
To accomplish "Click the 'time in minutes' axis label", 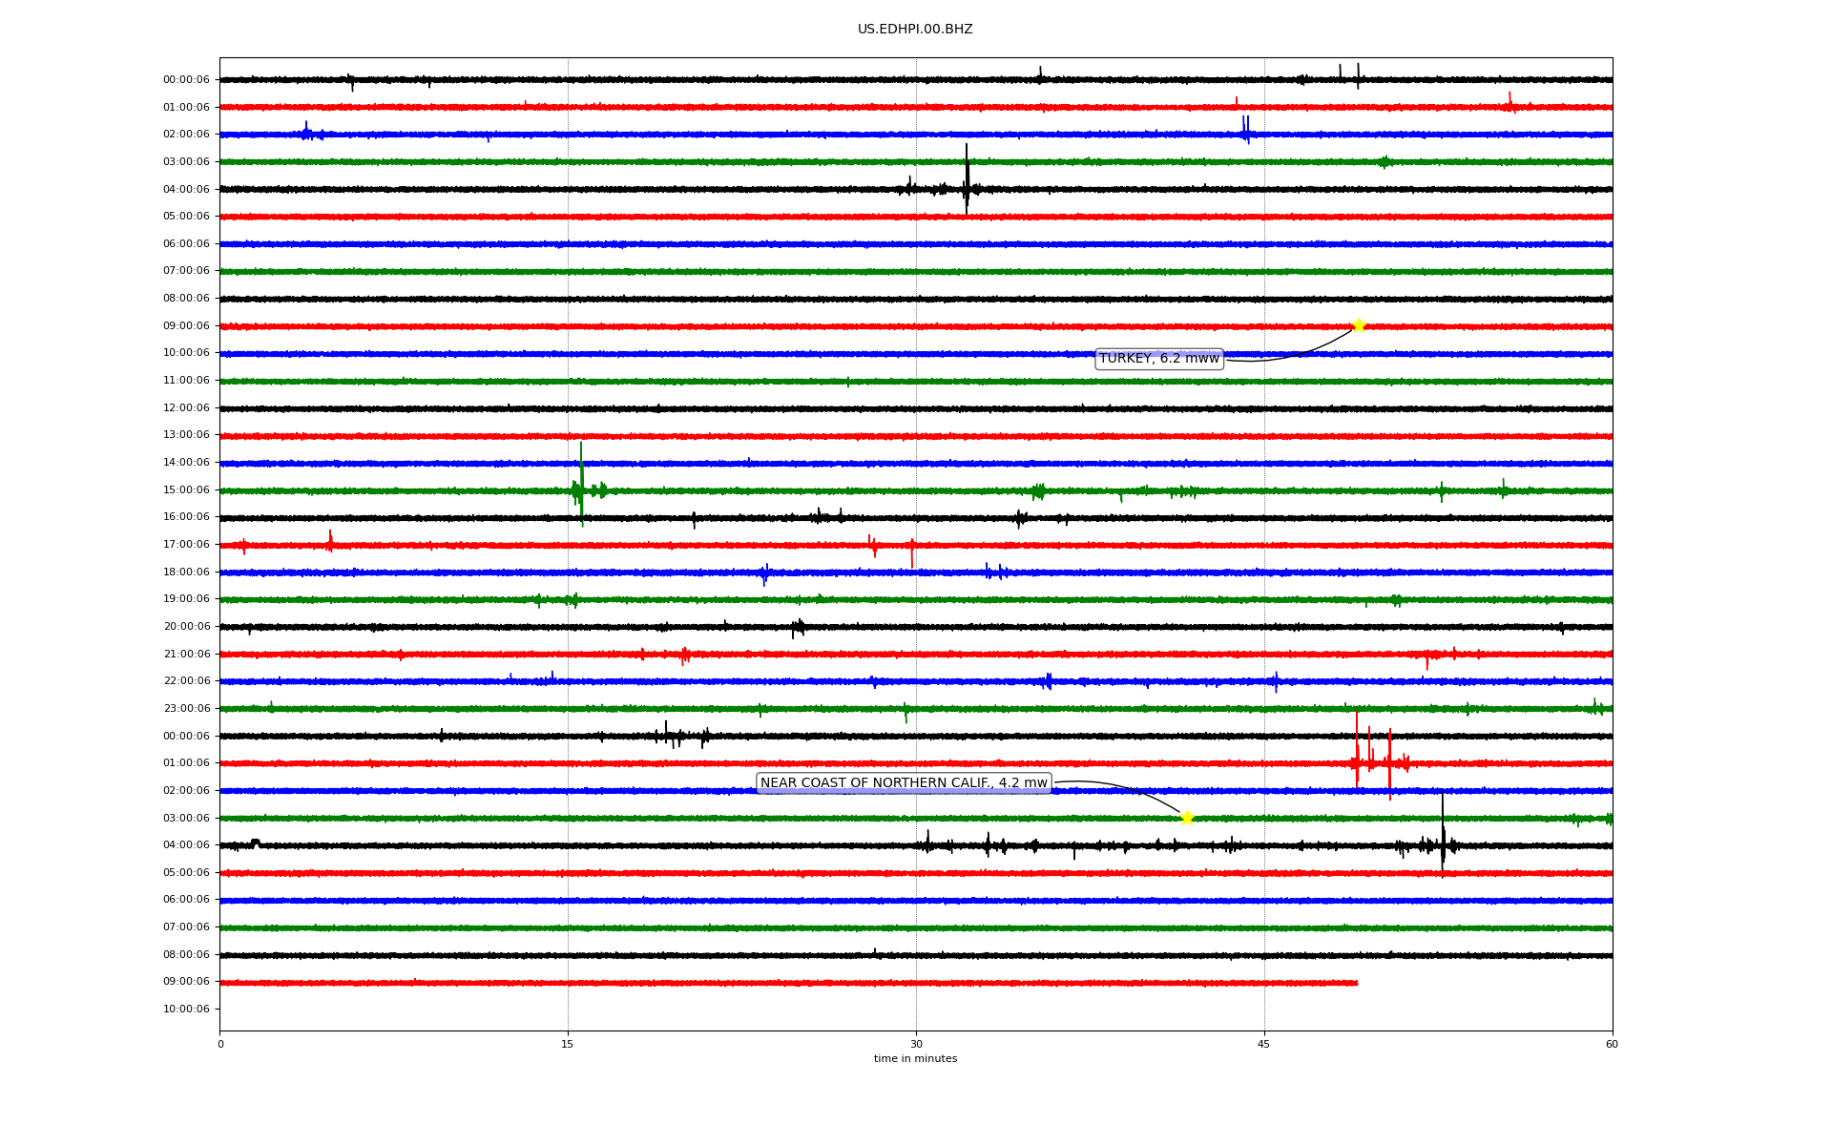I will point(915,1059).
